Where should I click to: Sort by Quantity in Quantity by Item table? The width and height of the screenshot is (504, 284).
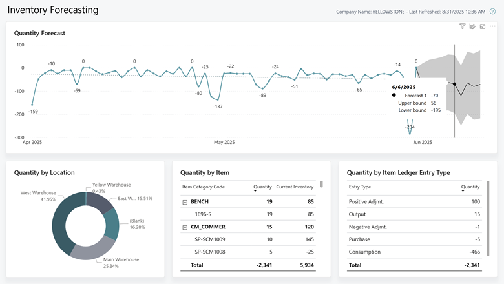pyautogui.click(x=262, y=187)
